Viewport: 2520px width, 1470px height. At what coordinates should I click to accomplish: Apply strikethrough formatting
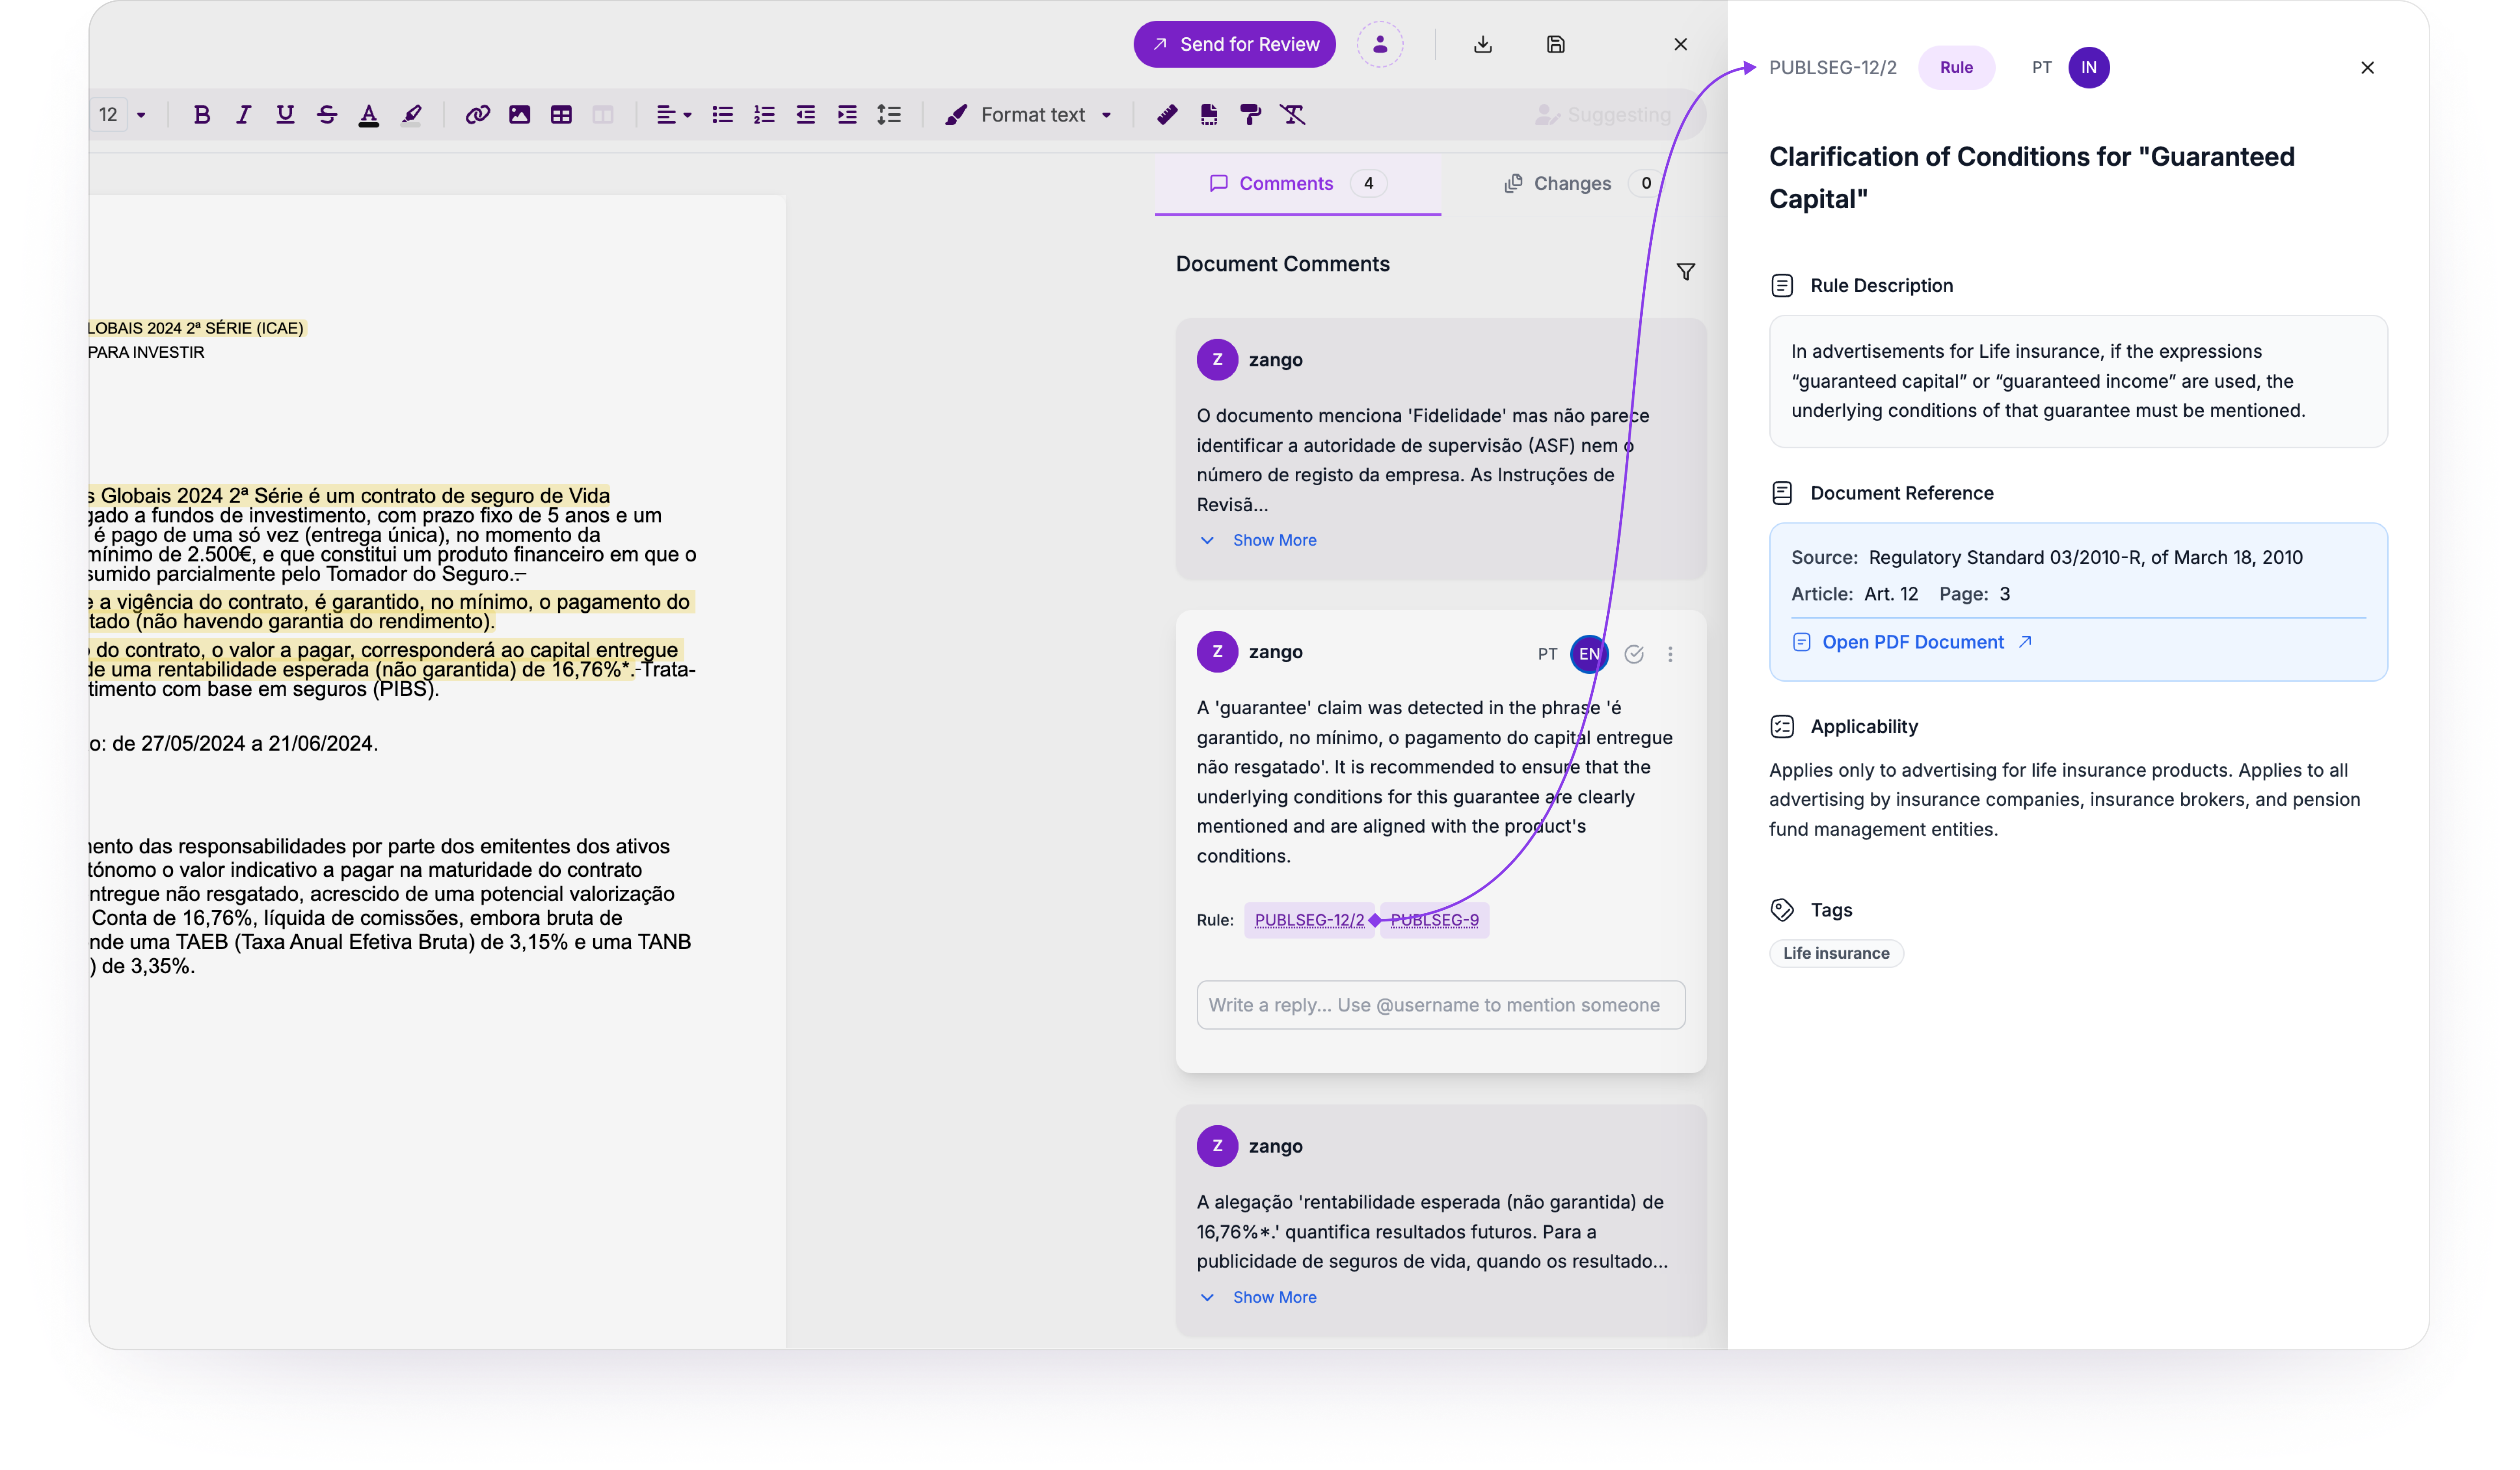tap(327, 115)
